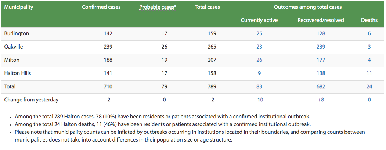The height and width of the screenshot is (150, 386).
Task: Click Burlington's currently active count 25
Action: pos(259,33)
